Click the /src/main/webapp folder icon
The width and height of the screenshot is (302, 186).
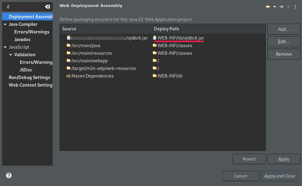pos(68,61)
